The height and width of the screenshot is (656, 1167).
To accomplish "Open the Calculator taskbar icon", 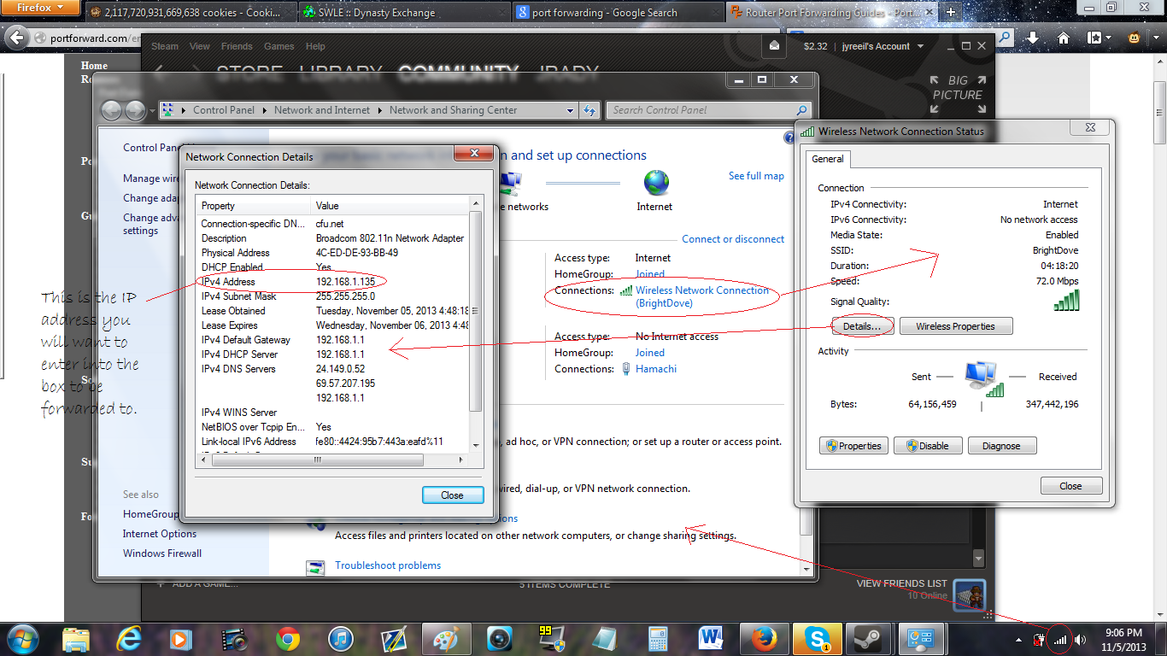I will [x=659, y=638].
